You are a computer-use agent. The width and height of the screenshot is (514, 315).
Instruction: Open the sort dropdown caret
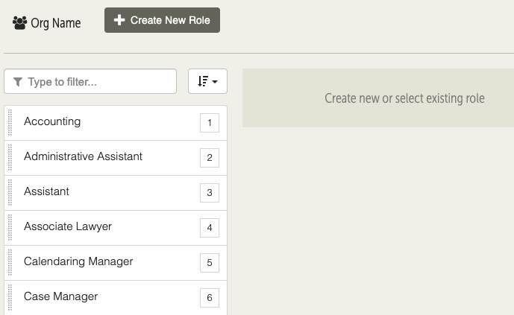pyautogui.click(x=215, y=81)
